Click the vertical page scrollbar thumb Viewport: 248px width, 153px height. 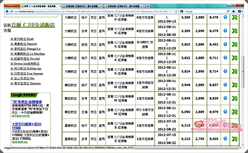(x=243, y=72)
